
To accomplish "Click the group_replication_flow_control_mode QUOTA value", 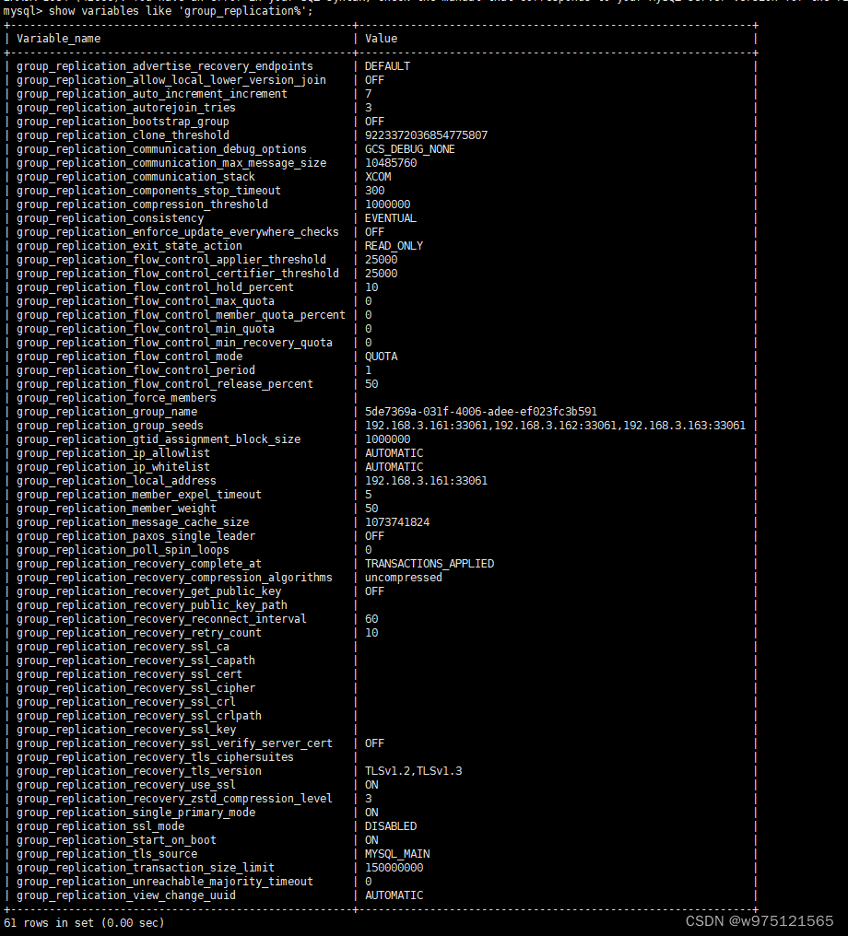I will pyautogui.click(x=381, y=356).
